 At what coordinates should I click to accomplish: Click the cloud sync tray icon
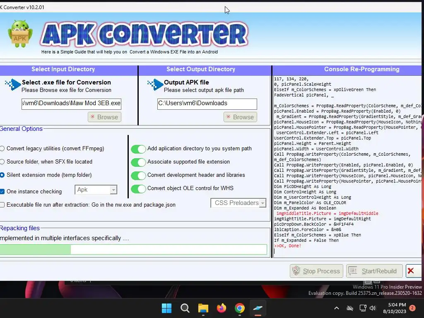[350, 308]
